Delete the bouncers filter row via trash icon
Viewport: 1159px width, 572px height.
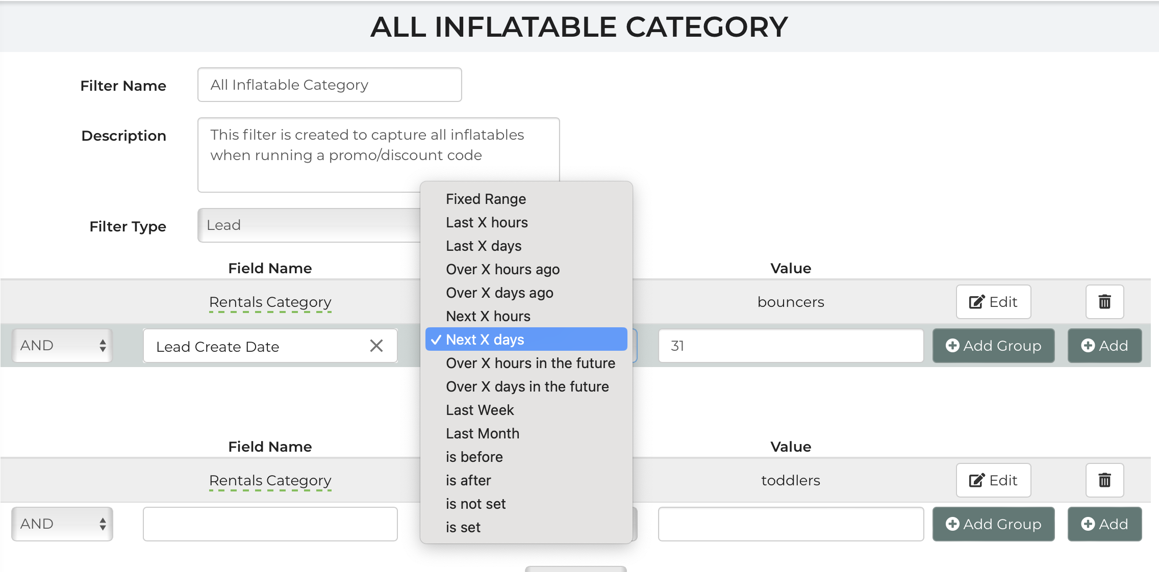tap(1104, 302)
